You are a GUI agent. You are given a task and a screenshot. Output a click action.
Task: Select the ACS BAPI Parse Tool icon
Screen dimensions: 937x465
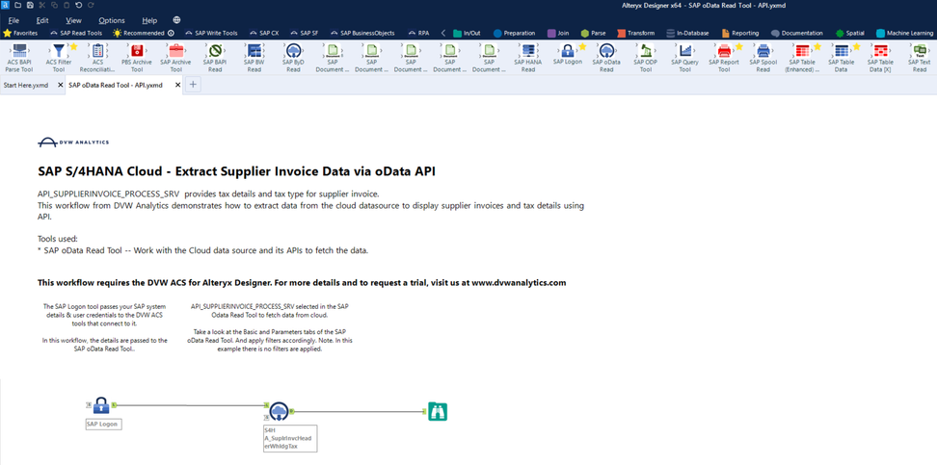coord(19,51)
